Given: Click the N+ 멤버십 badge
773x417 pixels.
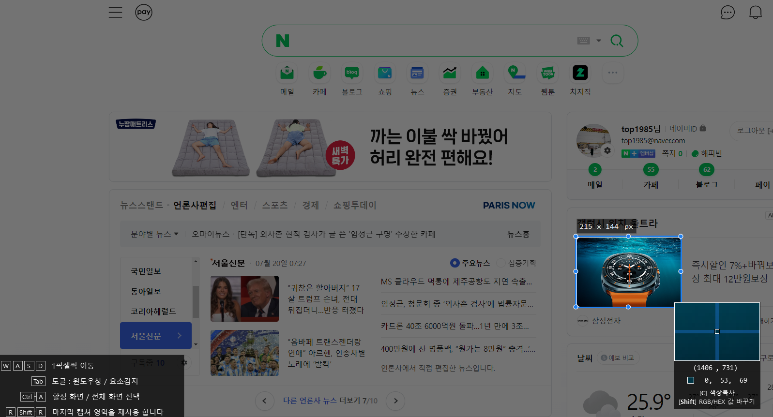Looking at the screenshot, I should point(638,153).
